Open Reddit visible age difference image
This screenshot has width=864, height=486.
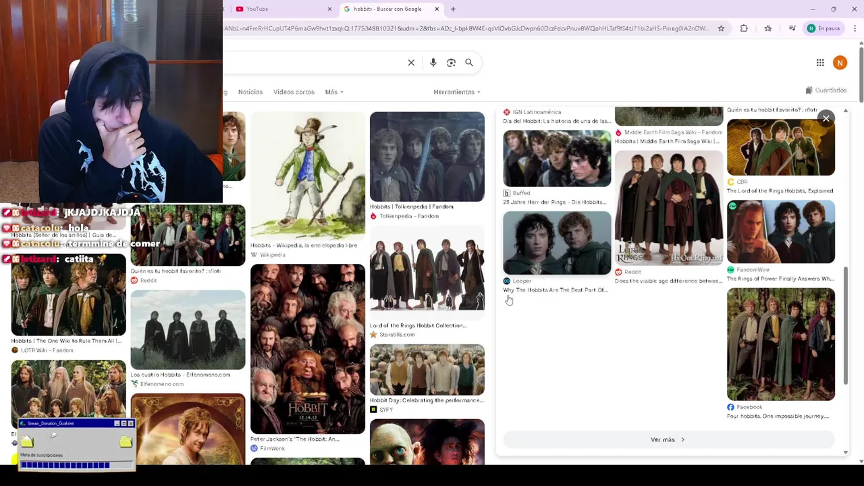coord(669,208)
